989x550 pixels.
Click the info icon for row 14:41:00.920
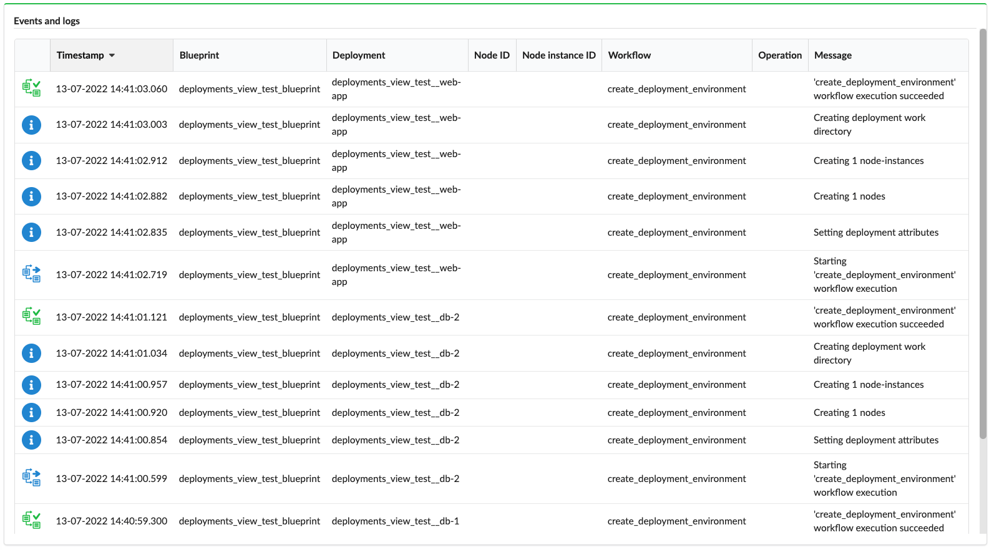coord(31,413)
